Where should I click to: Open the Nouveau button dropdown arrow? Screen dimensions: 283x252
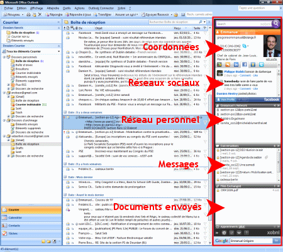click(x=23, y=14)
